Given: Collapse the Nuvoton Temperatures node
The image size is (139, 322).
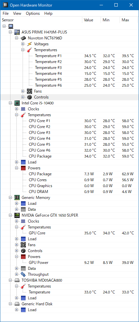Looking at the screenshot, I should click(x=23, y=50).
